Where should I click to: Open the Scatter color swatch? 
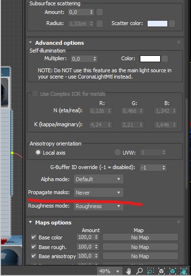click(157, 24)
